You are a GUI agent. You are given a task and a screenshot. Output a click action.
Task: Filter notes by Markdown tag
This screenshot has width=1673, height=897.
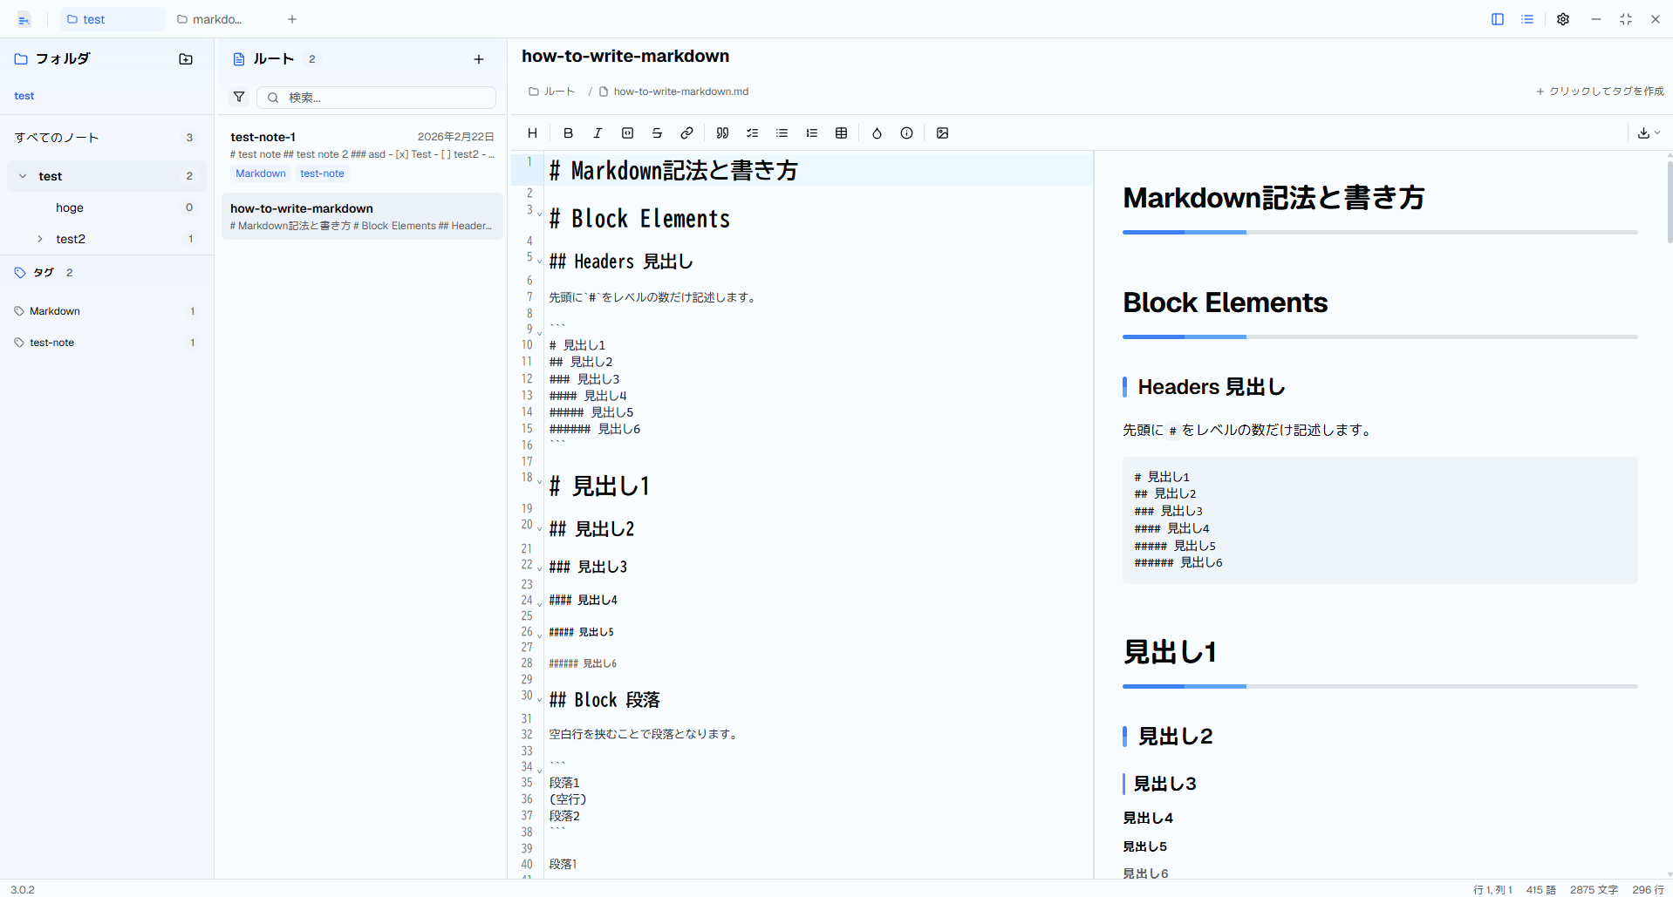tap(106, 311)
